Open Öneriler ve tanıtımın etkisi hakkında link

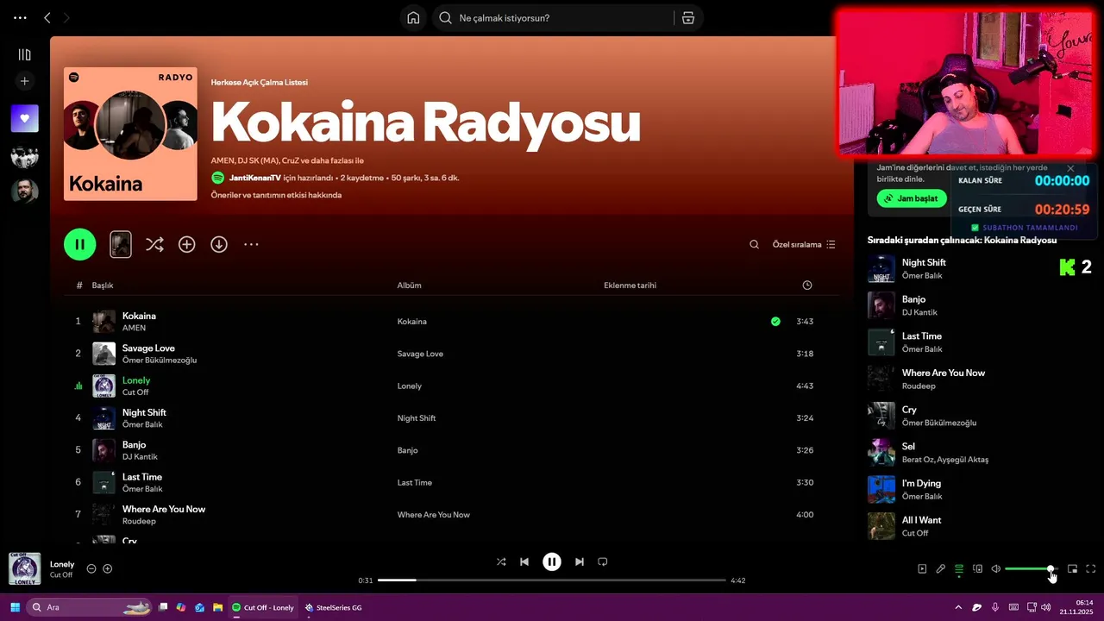276,195
